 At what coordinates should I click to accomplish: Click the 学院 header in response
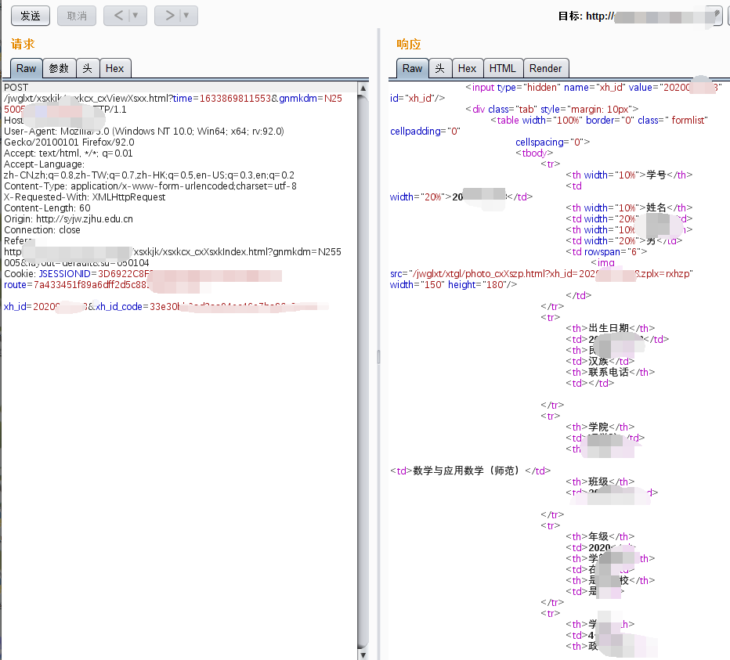tap(598, 427)
